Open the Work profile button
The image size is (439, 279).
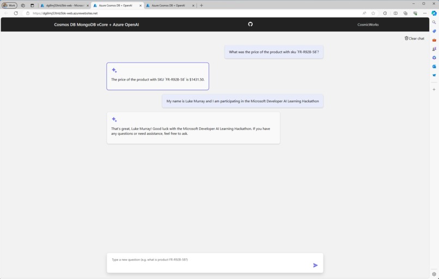click(x=9, y=5)
